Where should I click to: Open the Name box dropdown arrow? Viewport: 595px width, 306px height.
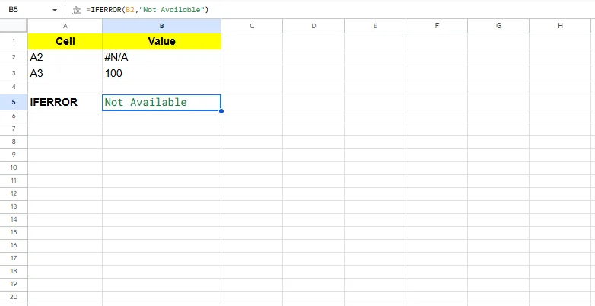55,10
